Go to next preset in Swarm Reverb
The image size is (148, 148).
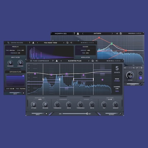pos(64,43)
